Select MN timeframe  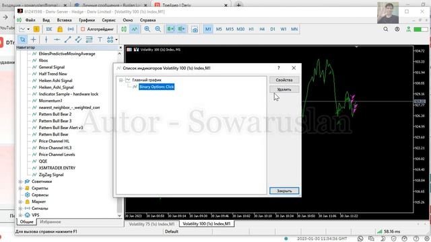pyautogui.click(x=294, y=29)
